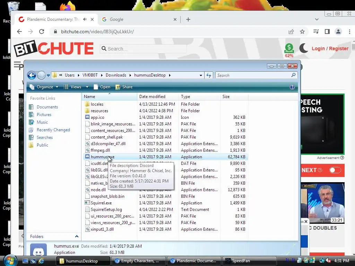Sort by Size column header
Image resolution: width=355 pixels, height=266 pixels.
coord(234,97)
